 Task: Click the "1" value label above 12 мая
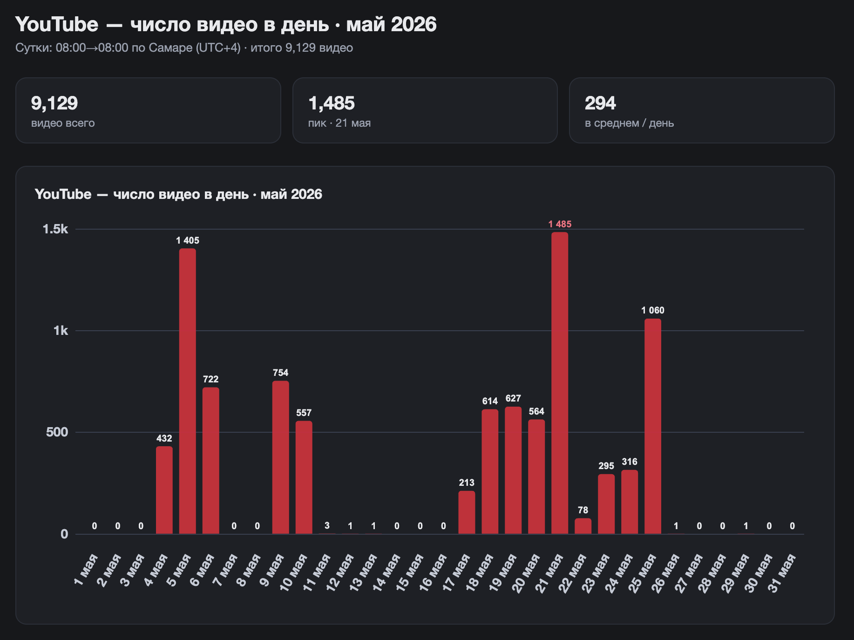tap(351, 526)
